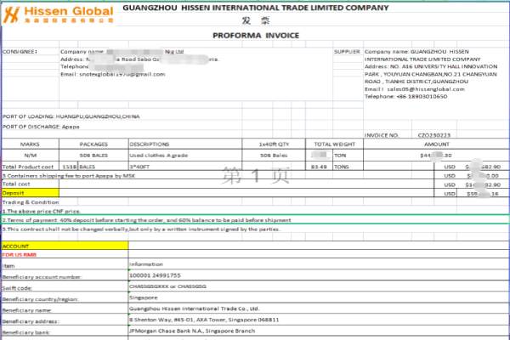Select the 3 Containers shipping fee row text
Viewport: 510px width, 340px height.
pos(68,176)
